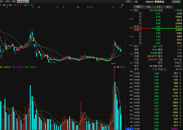Click 15:00 closing trade row 52699
The image size is (183, 130).
point(158,129)
